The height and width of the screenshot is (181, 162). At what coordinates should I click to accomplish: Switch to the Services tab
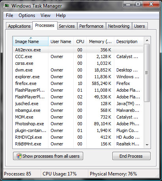tap(67, 26)
